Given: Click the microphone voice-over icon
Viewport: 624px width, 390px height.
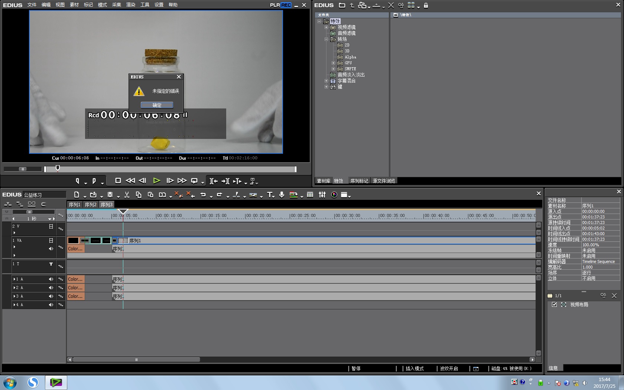Looking at the screenshot, I should (x=282, y=195).
